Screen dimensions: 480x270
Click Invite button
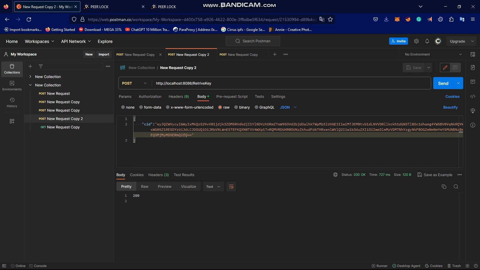coord(398,41)
